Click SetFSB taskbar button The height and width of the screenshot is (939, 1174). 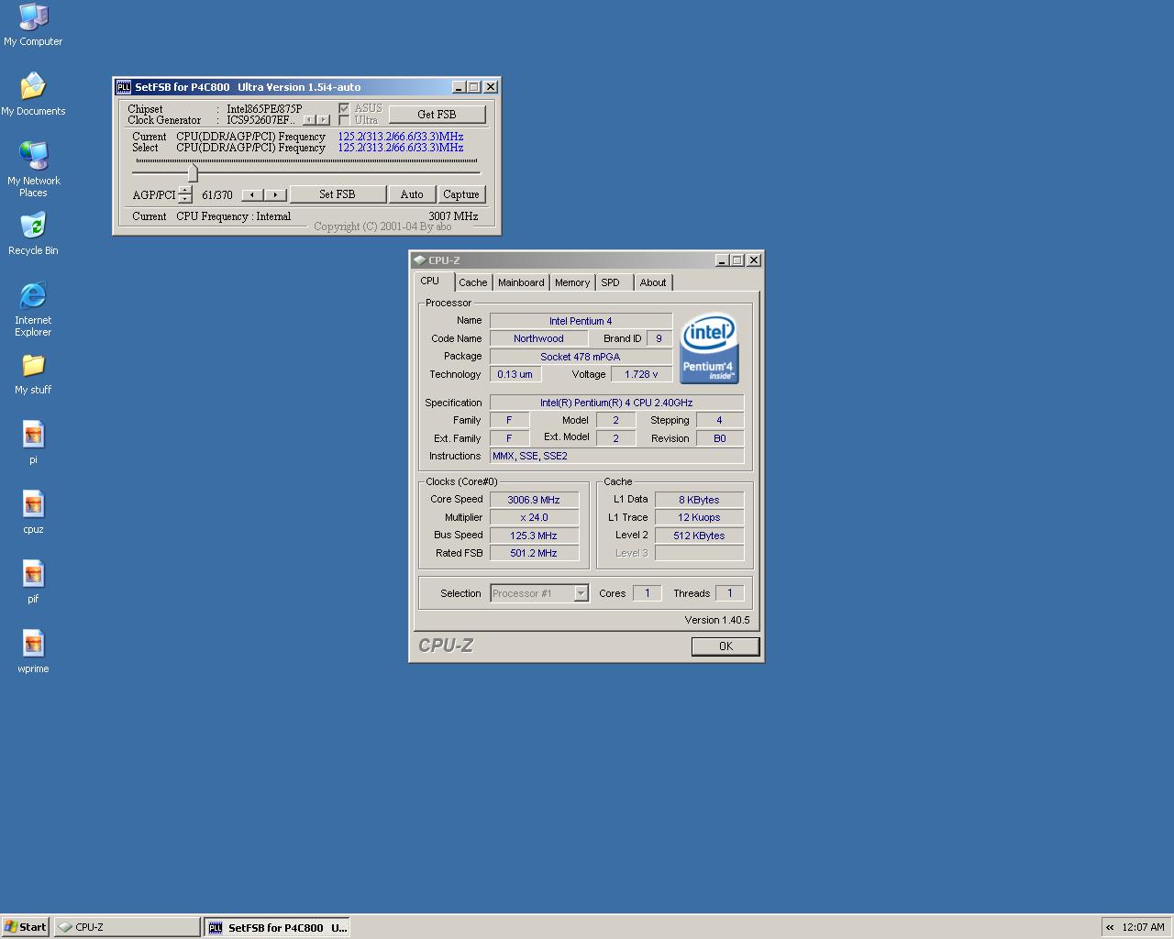coord(277,927)
